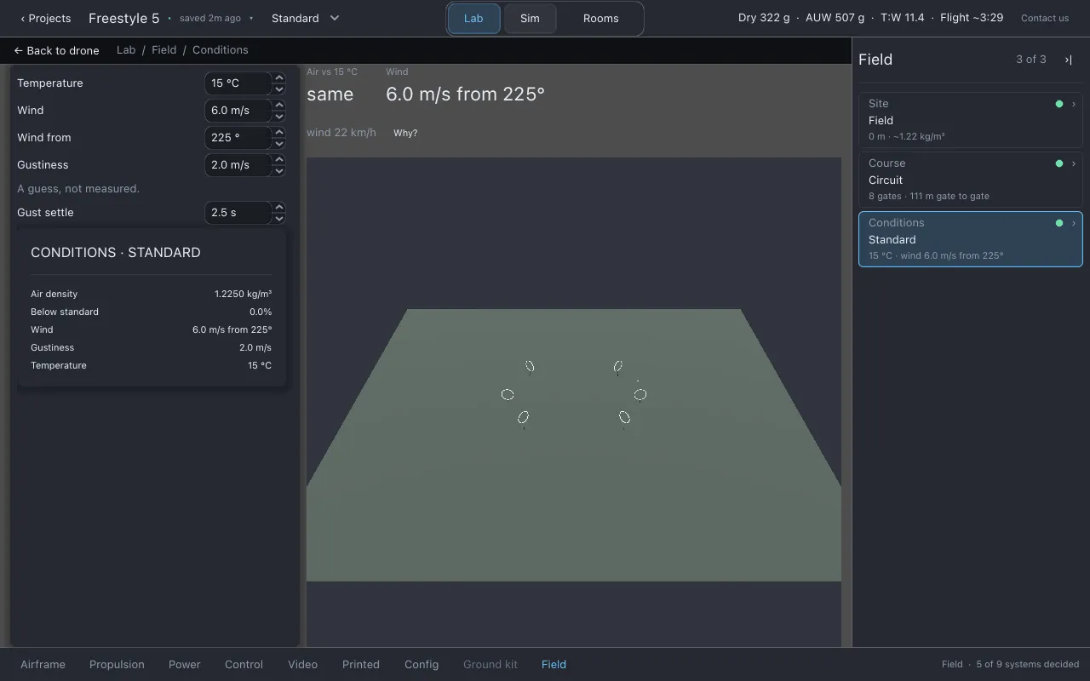Viewport: 1090px width, 681px height.
Task: Open the Standard preset dropdown
Action: [x=306, y=18]
